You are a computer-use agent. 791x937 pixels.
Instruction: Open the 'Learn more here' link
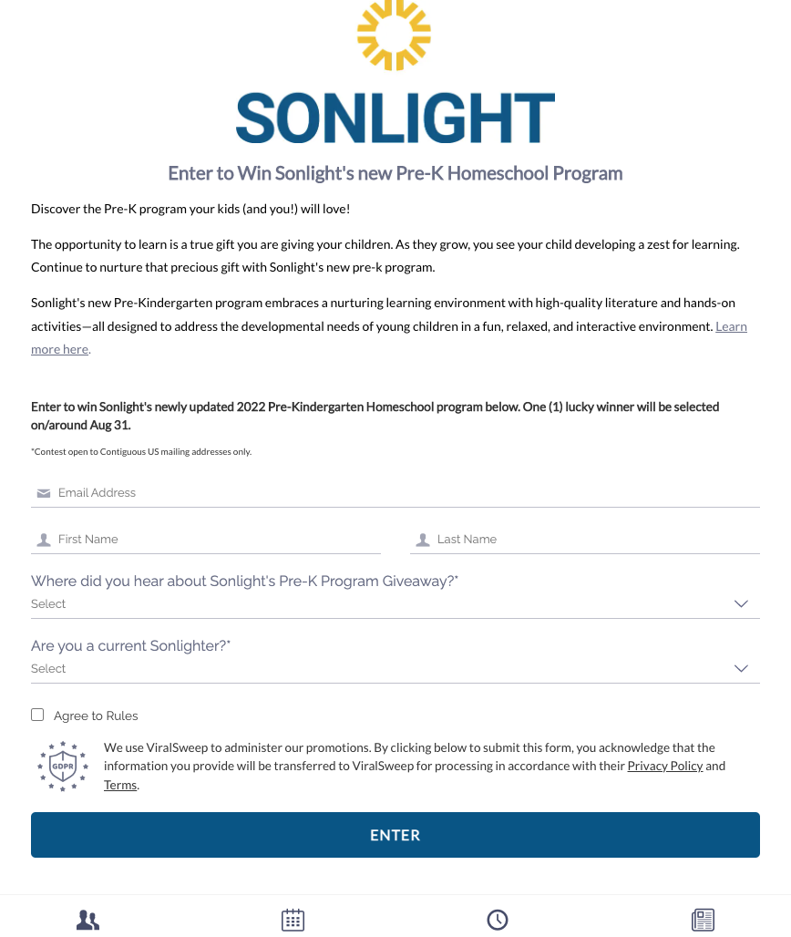(60, 349)
